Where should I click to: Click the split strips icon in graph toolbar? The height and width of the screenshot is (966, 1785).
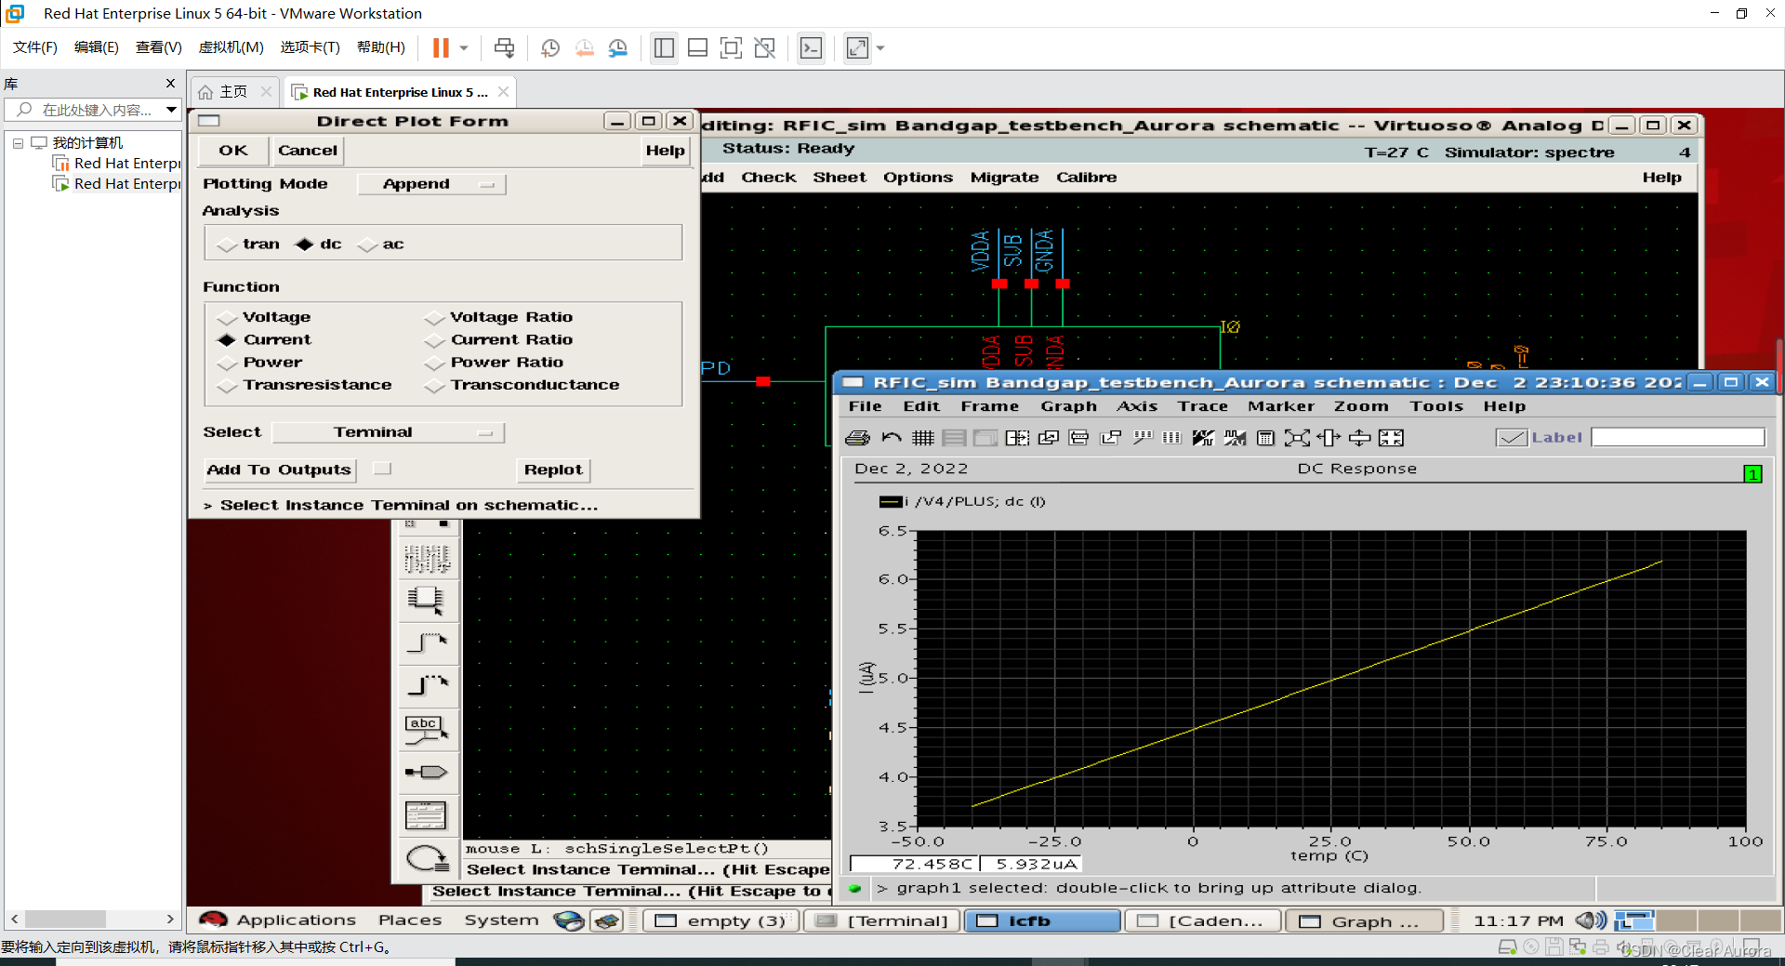[x=954, y=438]
